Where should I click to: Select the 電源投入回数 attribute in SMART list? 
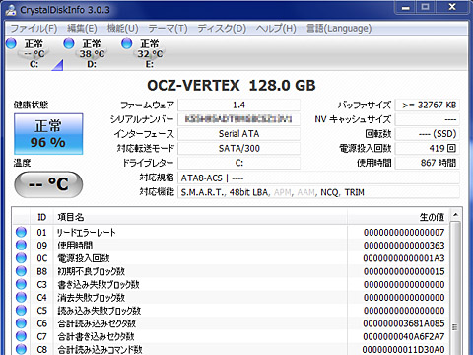[232, 258]
